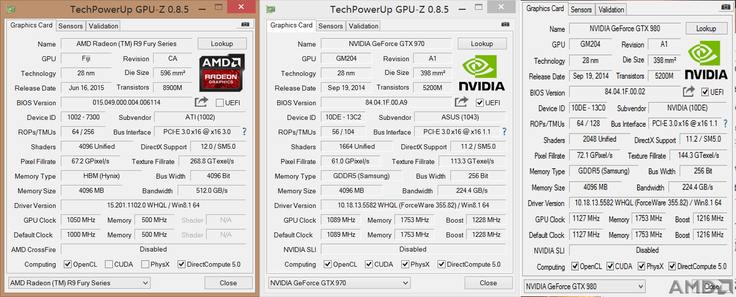
Task: Click the 1050 MHz GPU Clock value
Action: (81, 220)
